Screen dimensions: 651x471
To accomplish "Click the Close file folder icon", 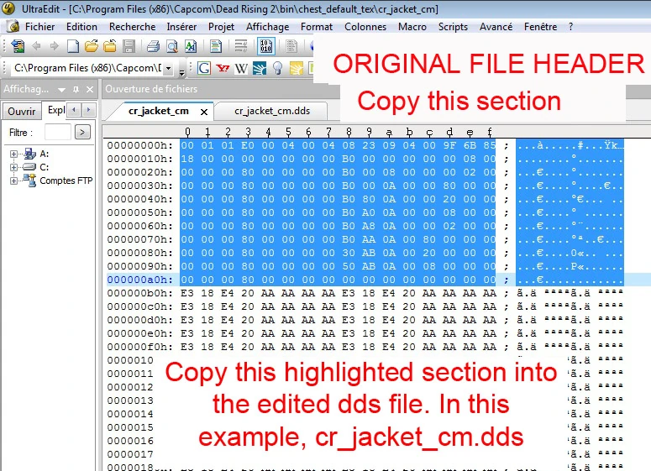I will (110, 46).
